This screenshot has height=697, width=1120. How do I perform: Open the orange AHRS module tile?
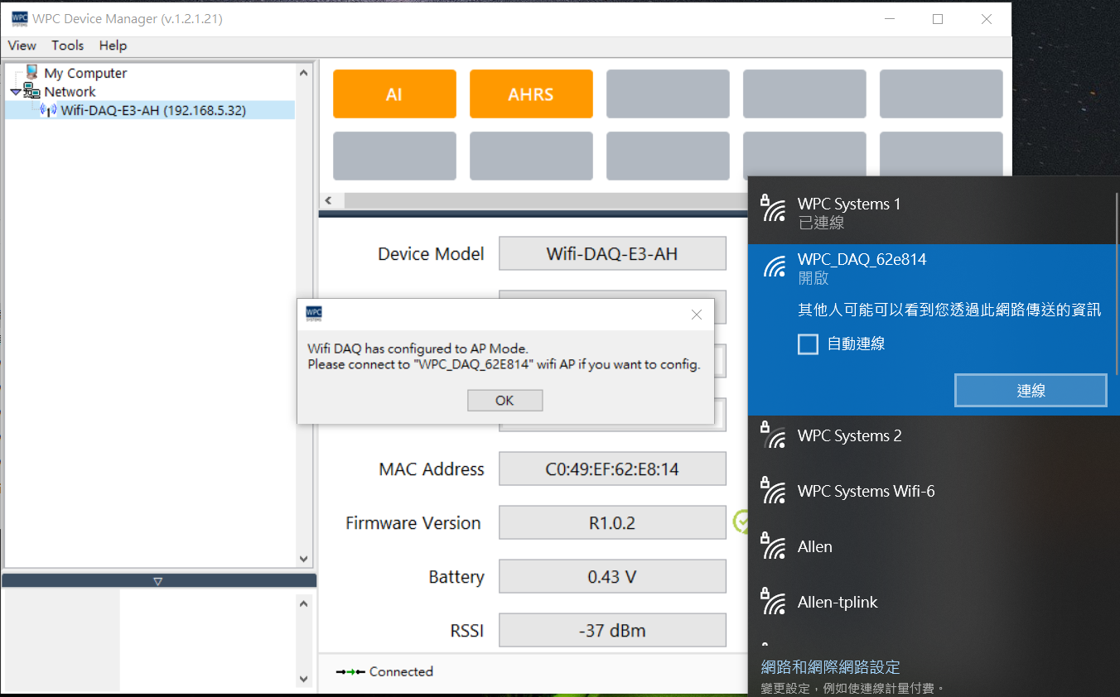pyautogui.click(x=531, y=94)
